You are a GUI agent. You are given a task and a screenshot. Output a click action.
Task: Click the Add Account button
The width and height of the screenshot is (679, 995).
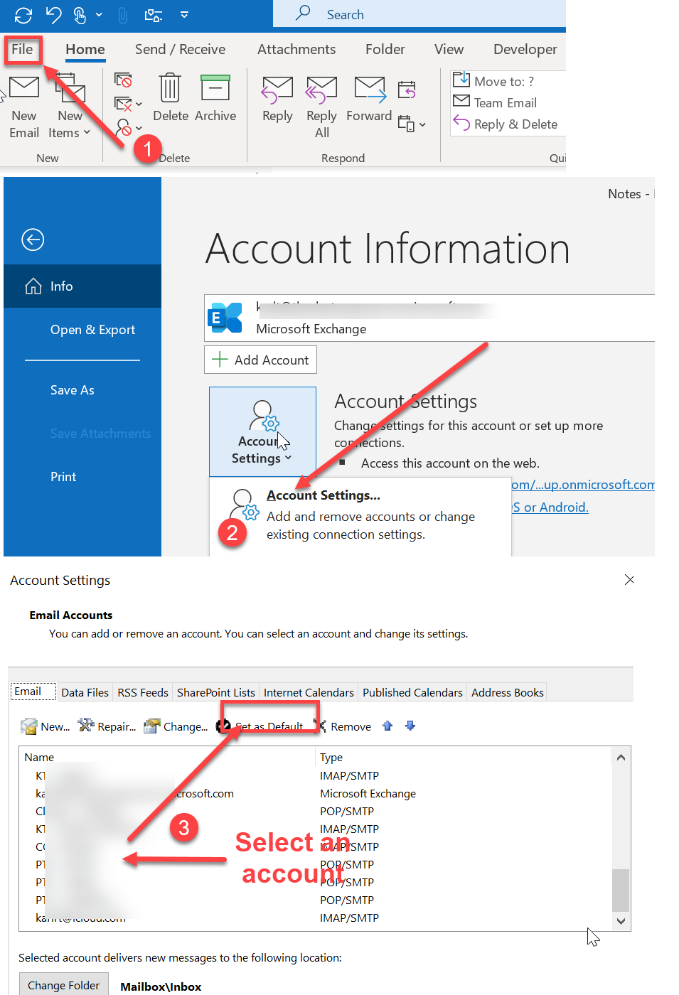pos(260,360)
